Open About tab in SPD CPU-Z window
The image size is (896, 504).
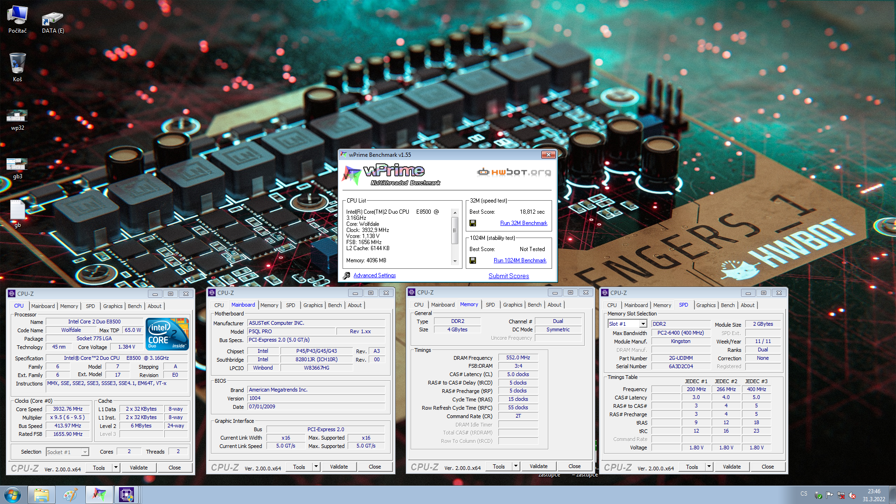pos(747,305)
